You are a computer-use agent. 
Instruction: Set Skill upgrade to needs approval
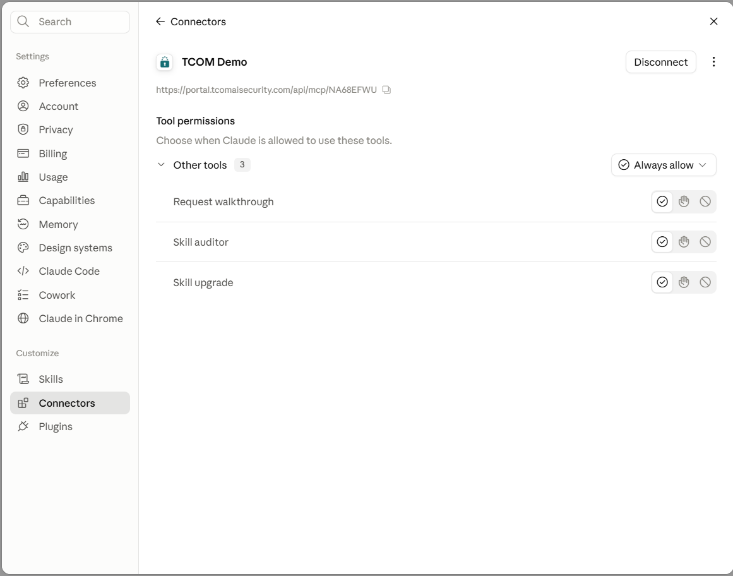pos(684,282)
